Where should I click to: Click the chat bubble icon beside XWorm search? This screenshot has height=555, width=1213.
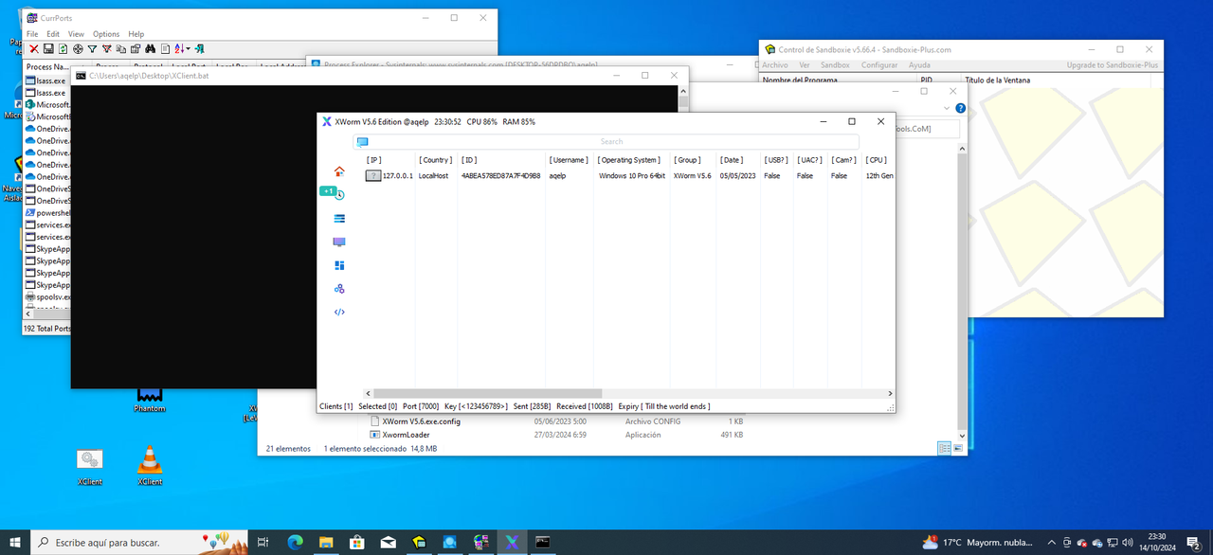[362, 142]
